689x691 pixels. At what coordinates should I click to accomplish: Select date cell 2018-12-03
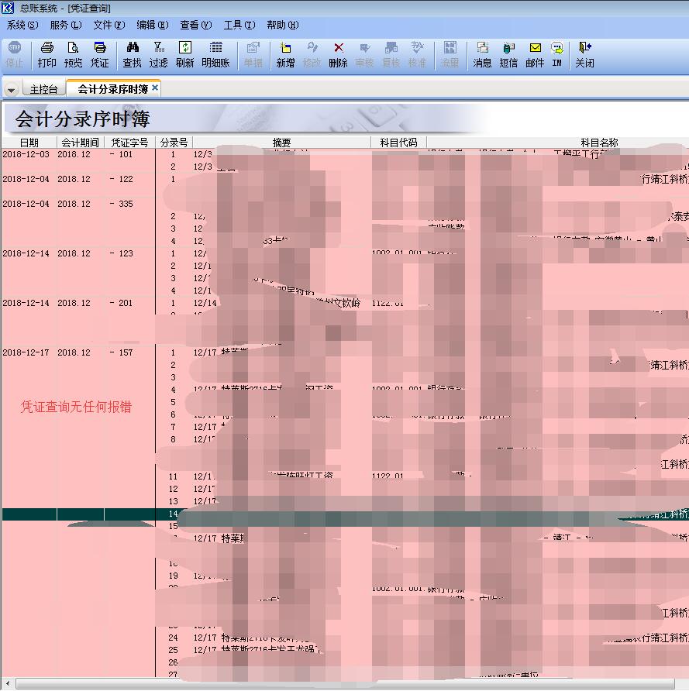(x=26, y=154)
